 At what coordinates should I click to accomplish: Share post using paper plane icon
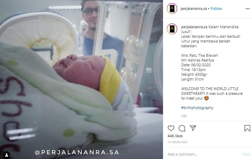[x=193, y=128]
